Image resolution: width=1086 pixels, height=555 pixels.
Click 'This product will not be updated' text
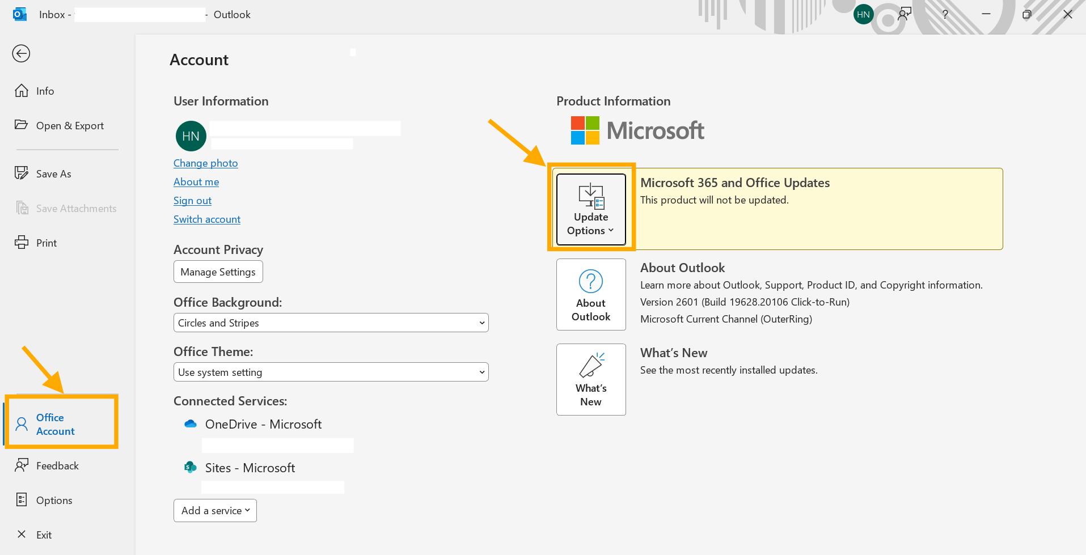point(715,200)
